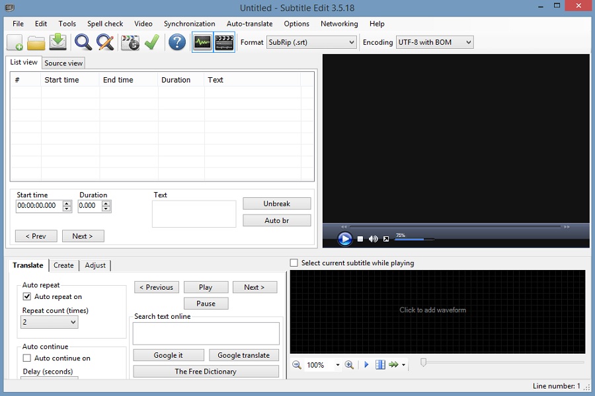The image size is (595, 396).
Task: Open Find with the magnifier icon
Action: point(83,42)
